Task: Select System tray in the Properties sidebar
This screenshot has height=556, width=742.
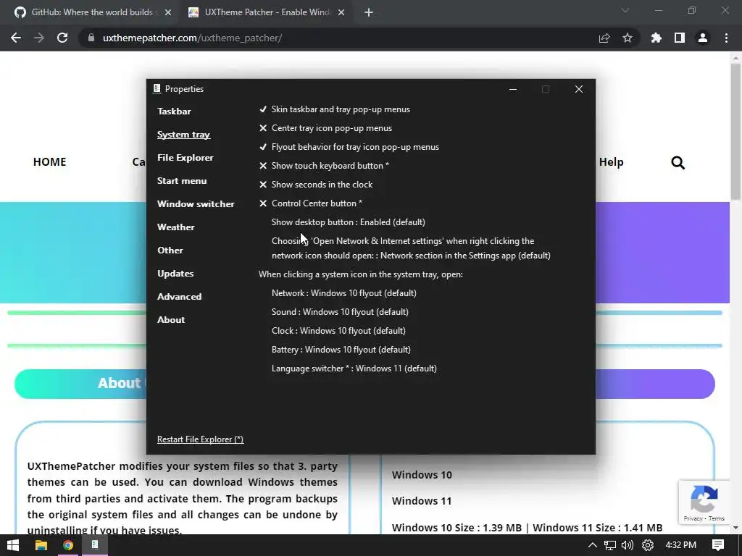Action: click(183, 135)
